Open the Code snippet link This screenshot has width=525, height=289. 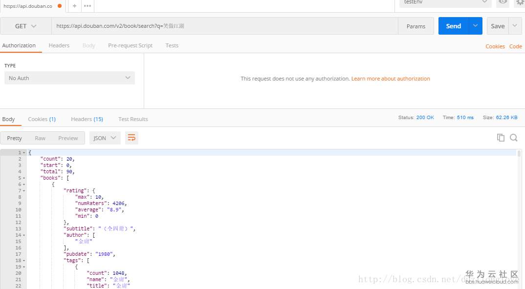(516, 46)
